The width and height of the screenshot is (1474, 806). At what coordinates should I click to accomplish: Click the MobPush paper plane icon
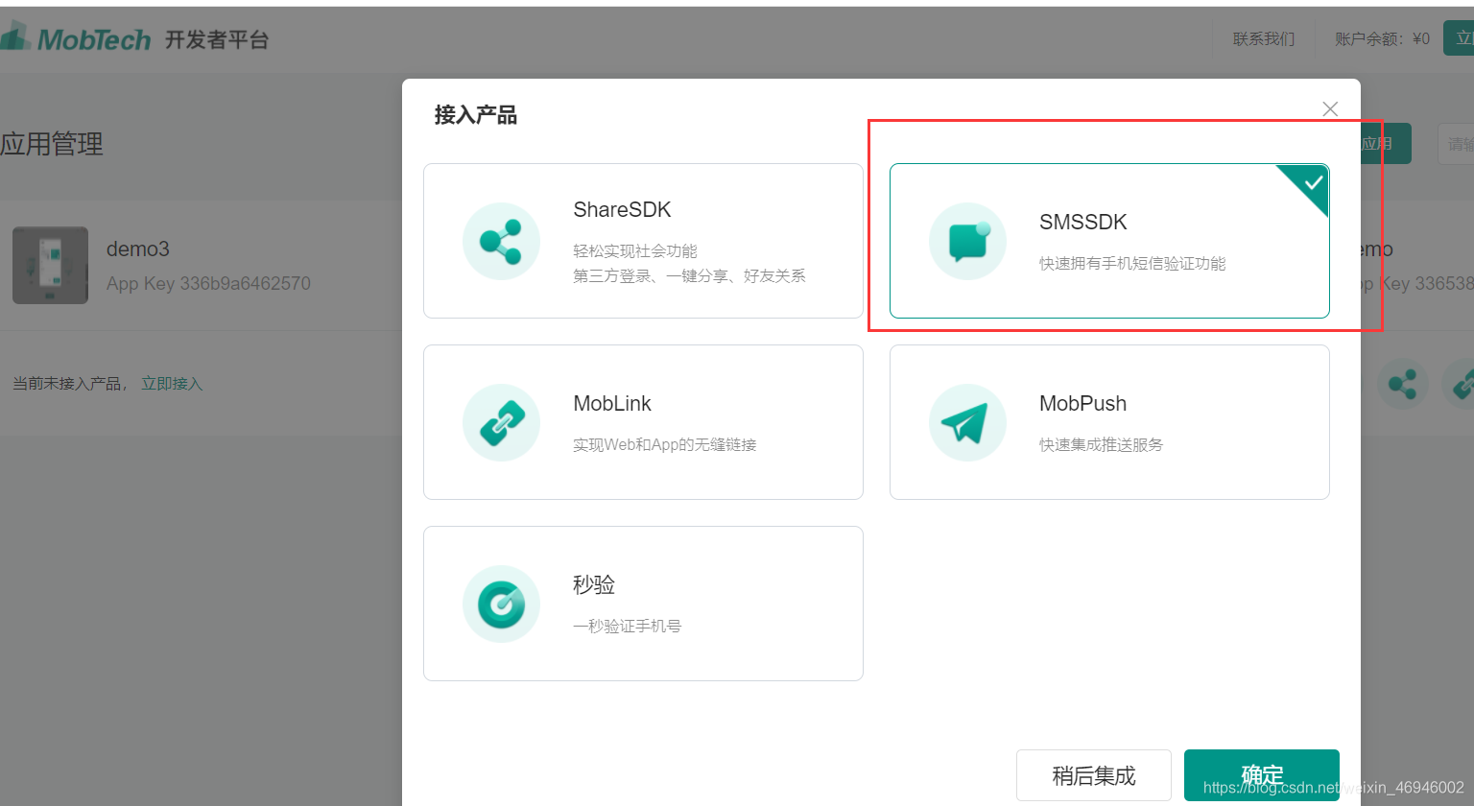coord(967,423)
